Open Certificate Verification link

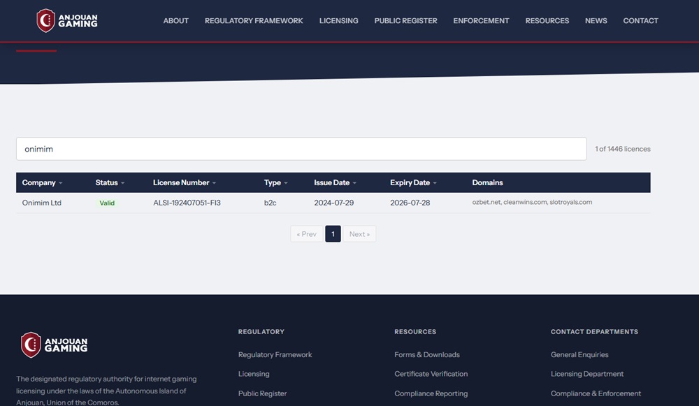431,374
